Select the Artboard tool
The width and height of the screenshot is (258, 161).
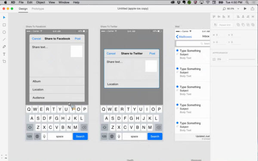tap(4, 62)
